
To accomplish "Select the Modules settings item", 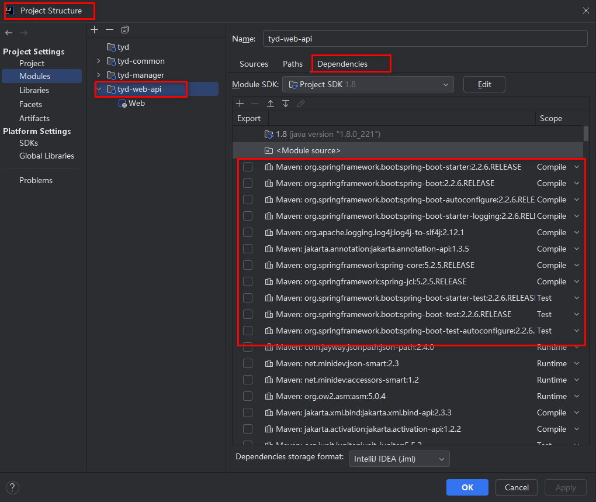I will pos(42,76).
